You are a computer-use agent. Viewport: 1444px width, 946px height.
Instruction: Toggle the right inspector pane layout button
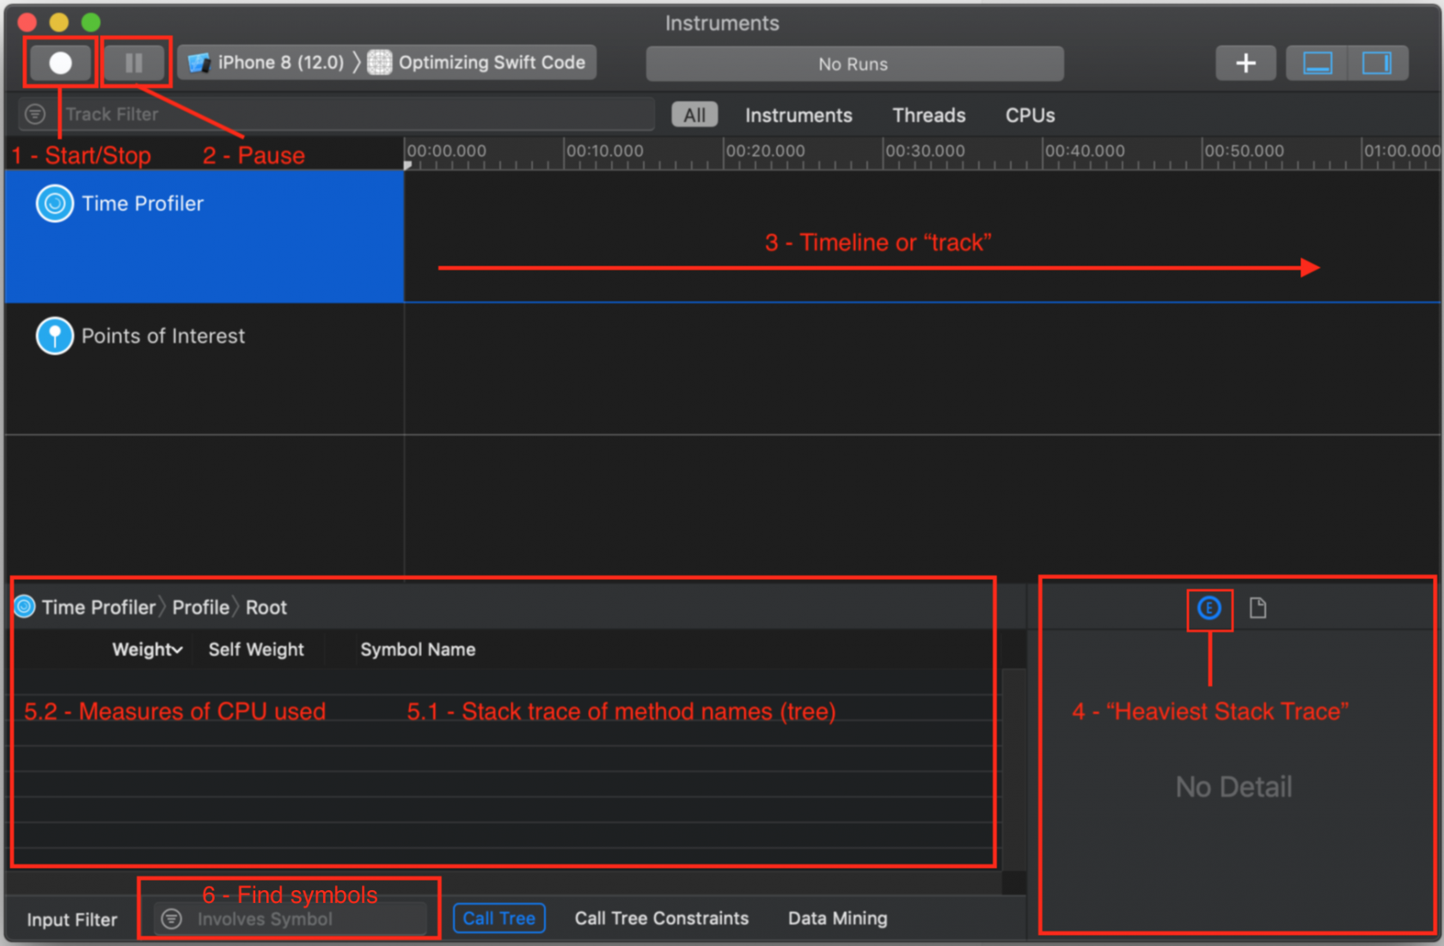point(1379,62)
